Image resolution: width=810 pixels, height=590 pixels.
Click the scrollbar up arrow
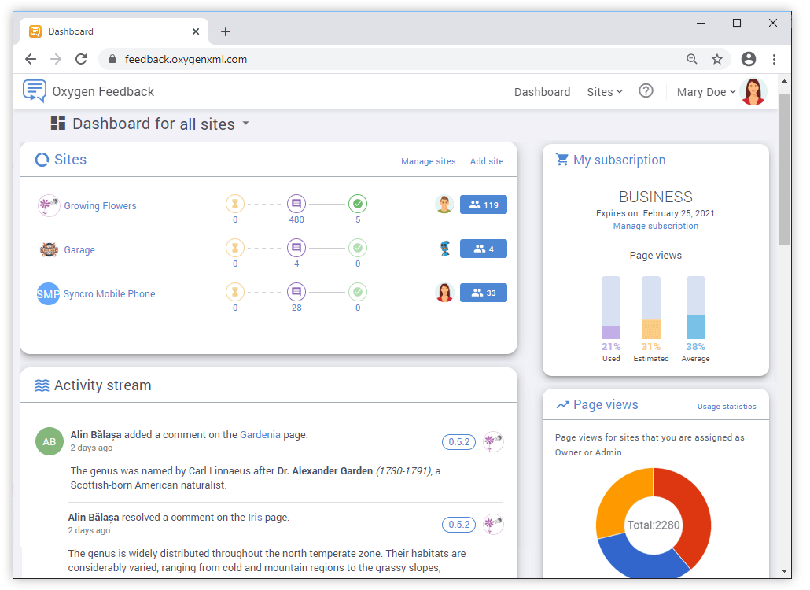point(784,81)
